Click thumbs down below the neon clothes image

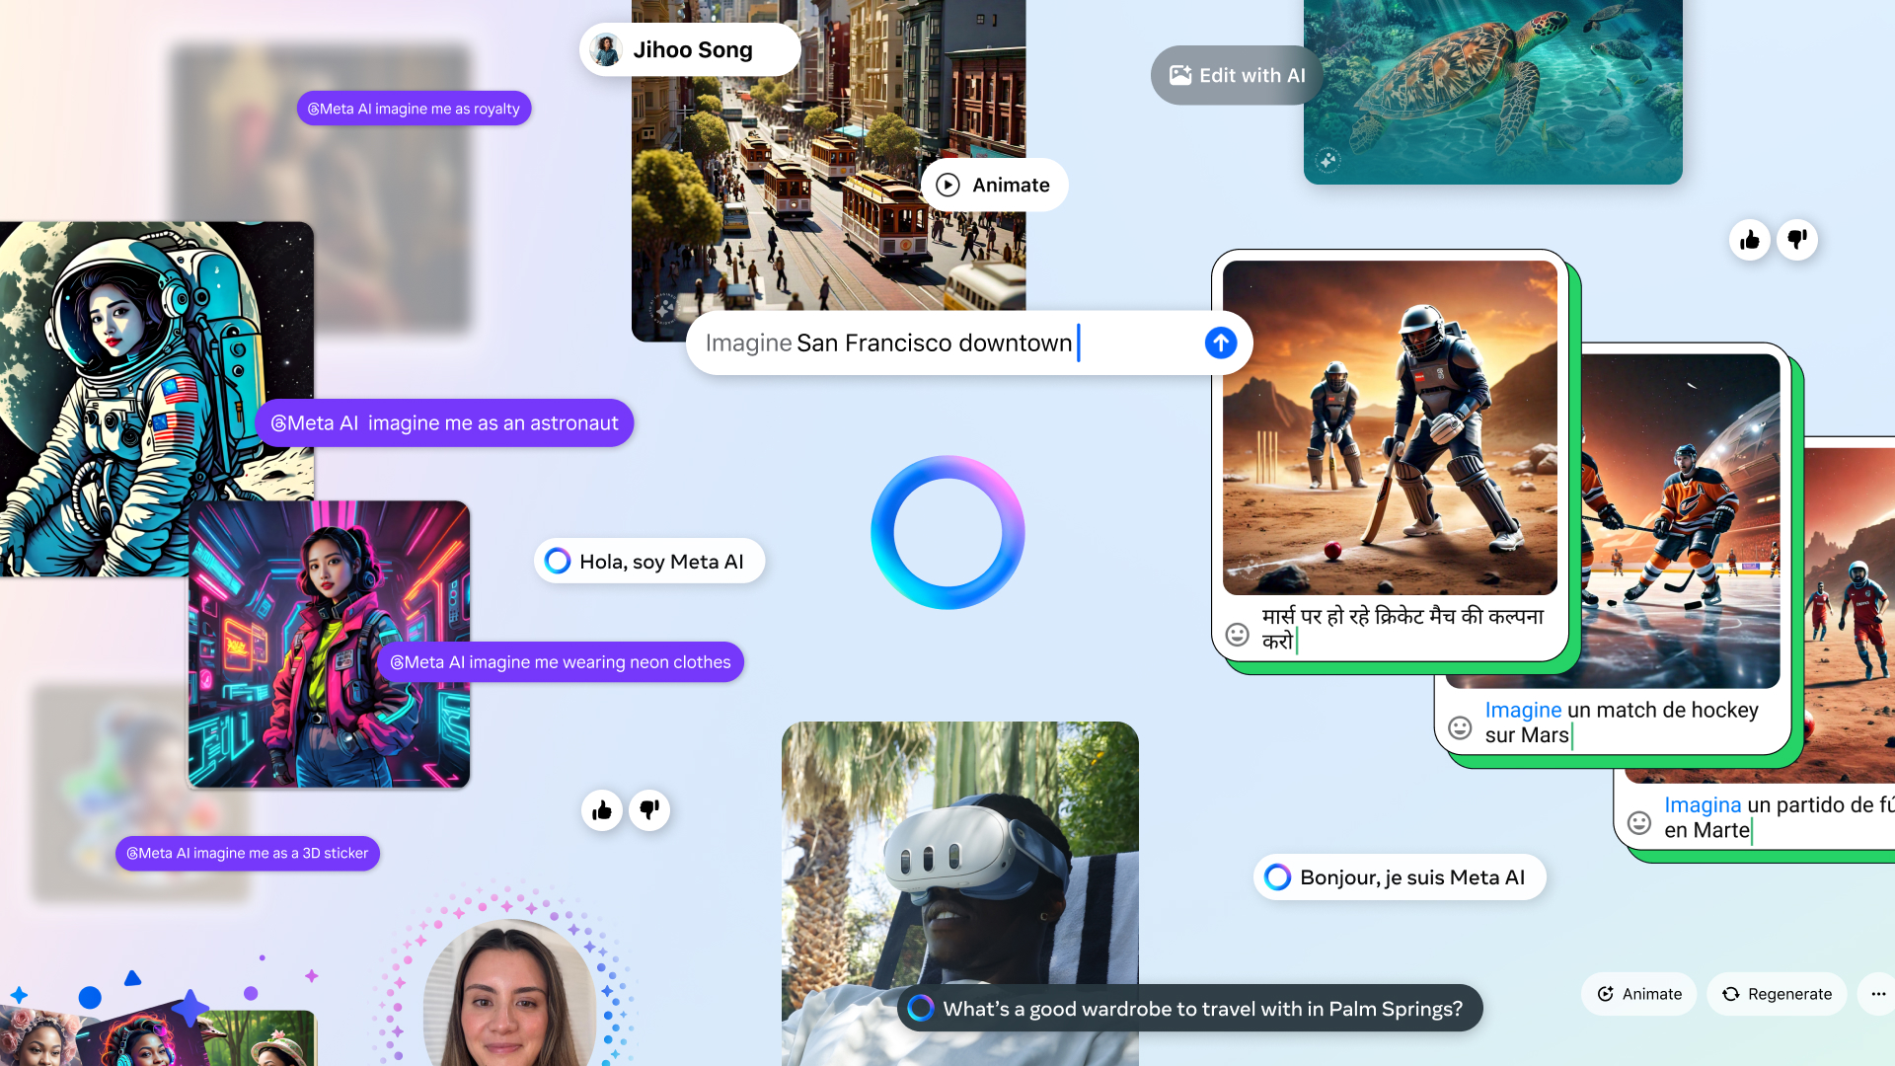649,810
